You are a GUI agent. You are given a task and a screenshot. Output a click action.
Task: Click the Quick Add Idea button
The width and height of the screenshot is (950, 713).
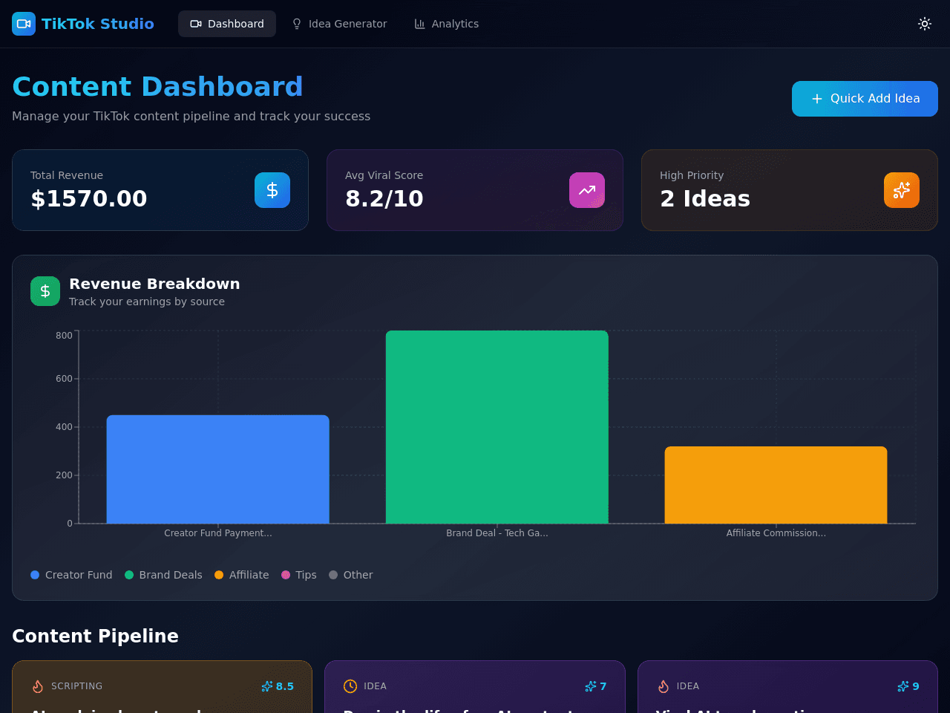pyautogui.click(x=865, y=99)
